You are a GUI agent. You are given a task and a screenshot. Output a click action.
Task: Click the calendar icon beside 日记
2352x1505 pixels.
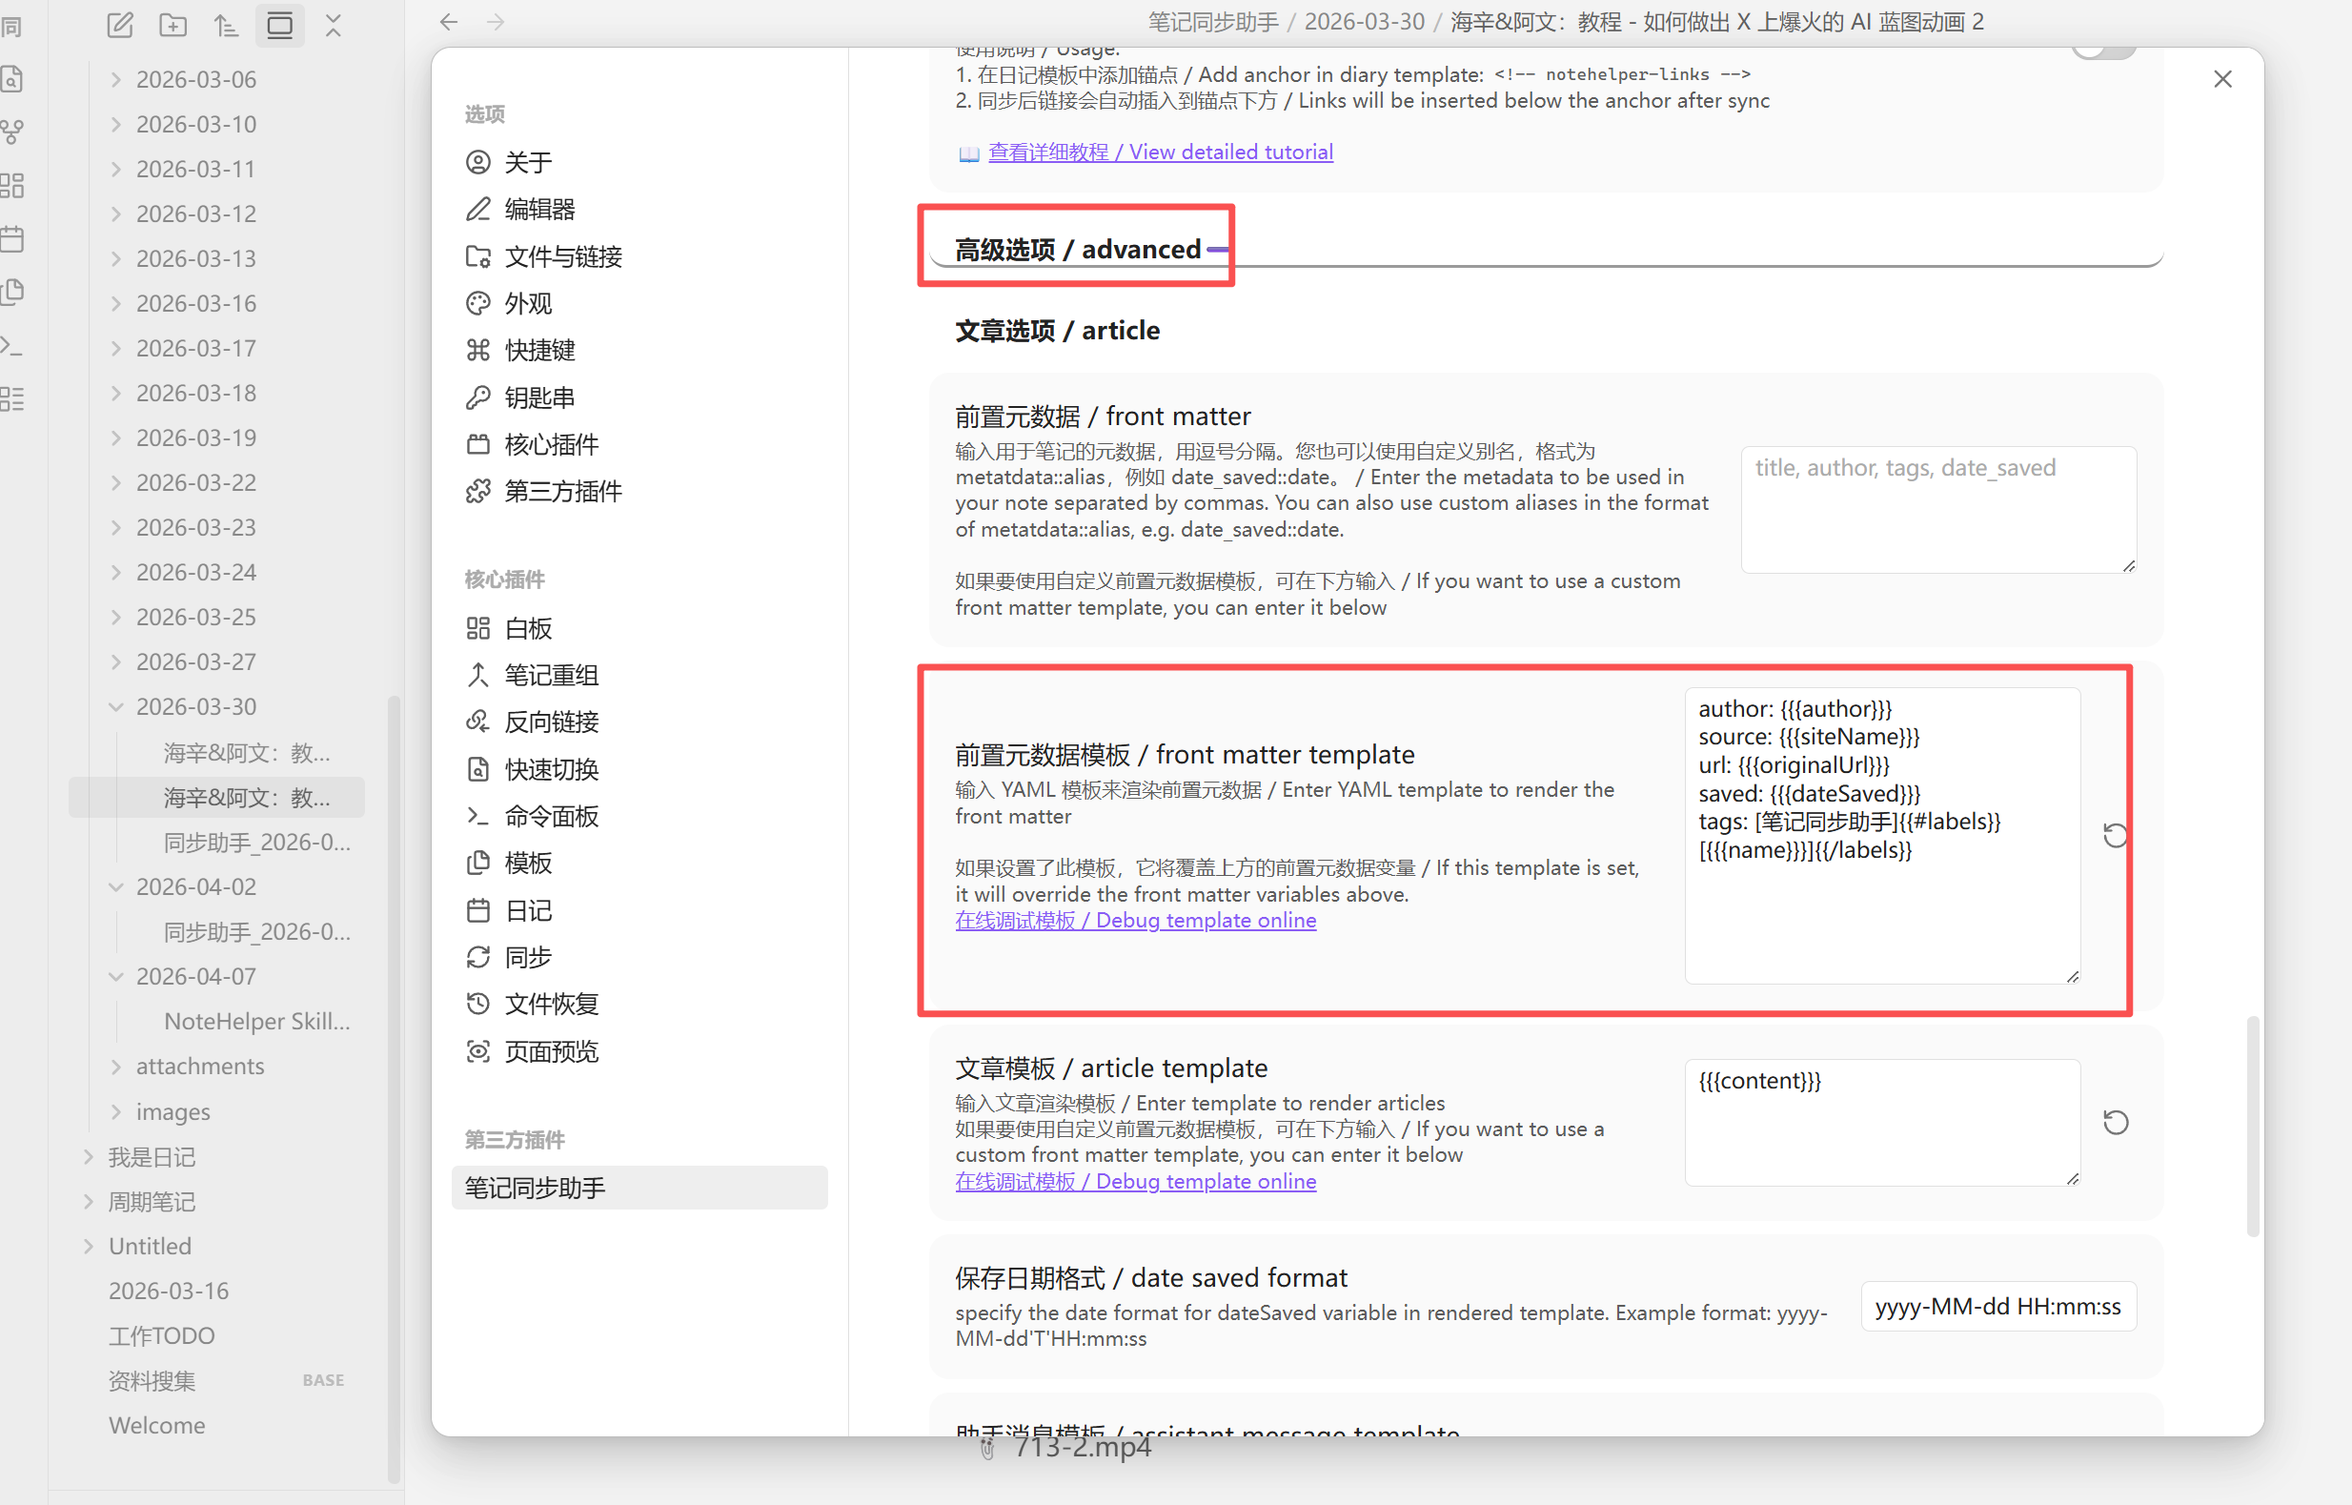(477, 910)
